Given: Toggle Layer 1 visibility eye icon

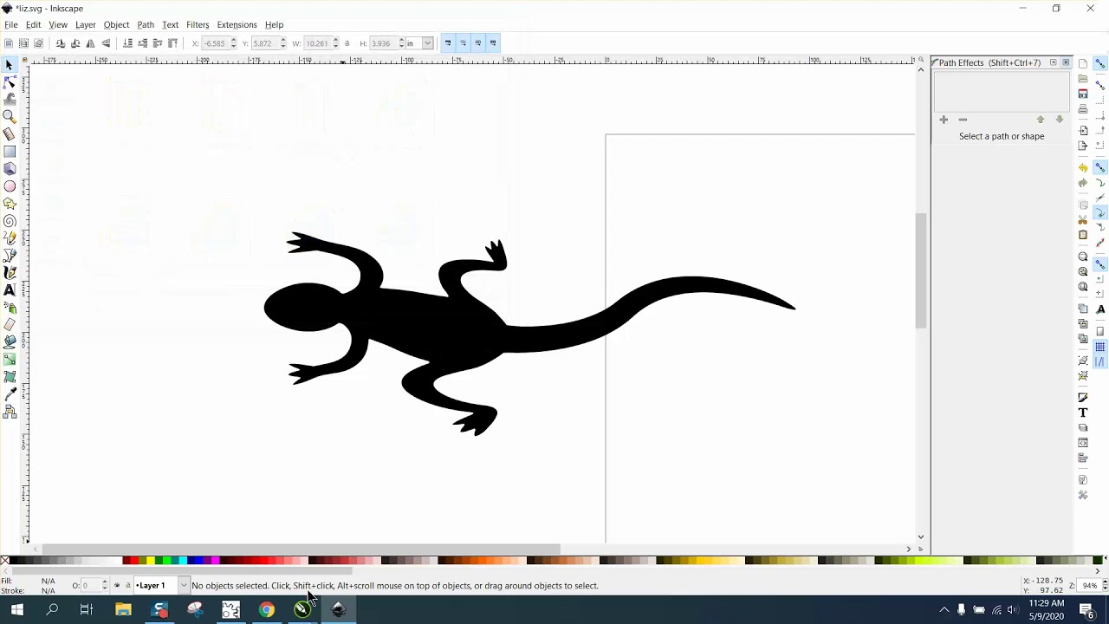Looking at the screenshot, I should tap(117, 586).
